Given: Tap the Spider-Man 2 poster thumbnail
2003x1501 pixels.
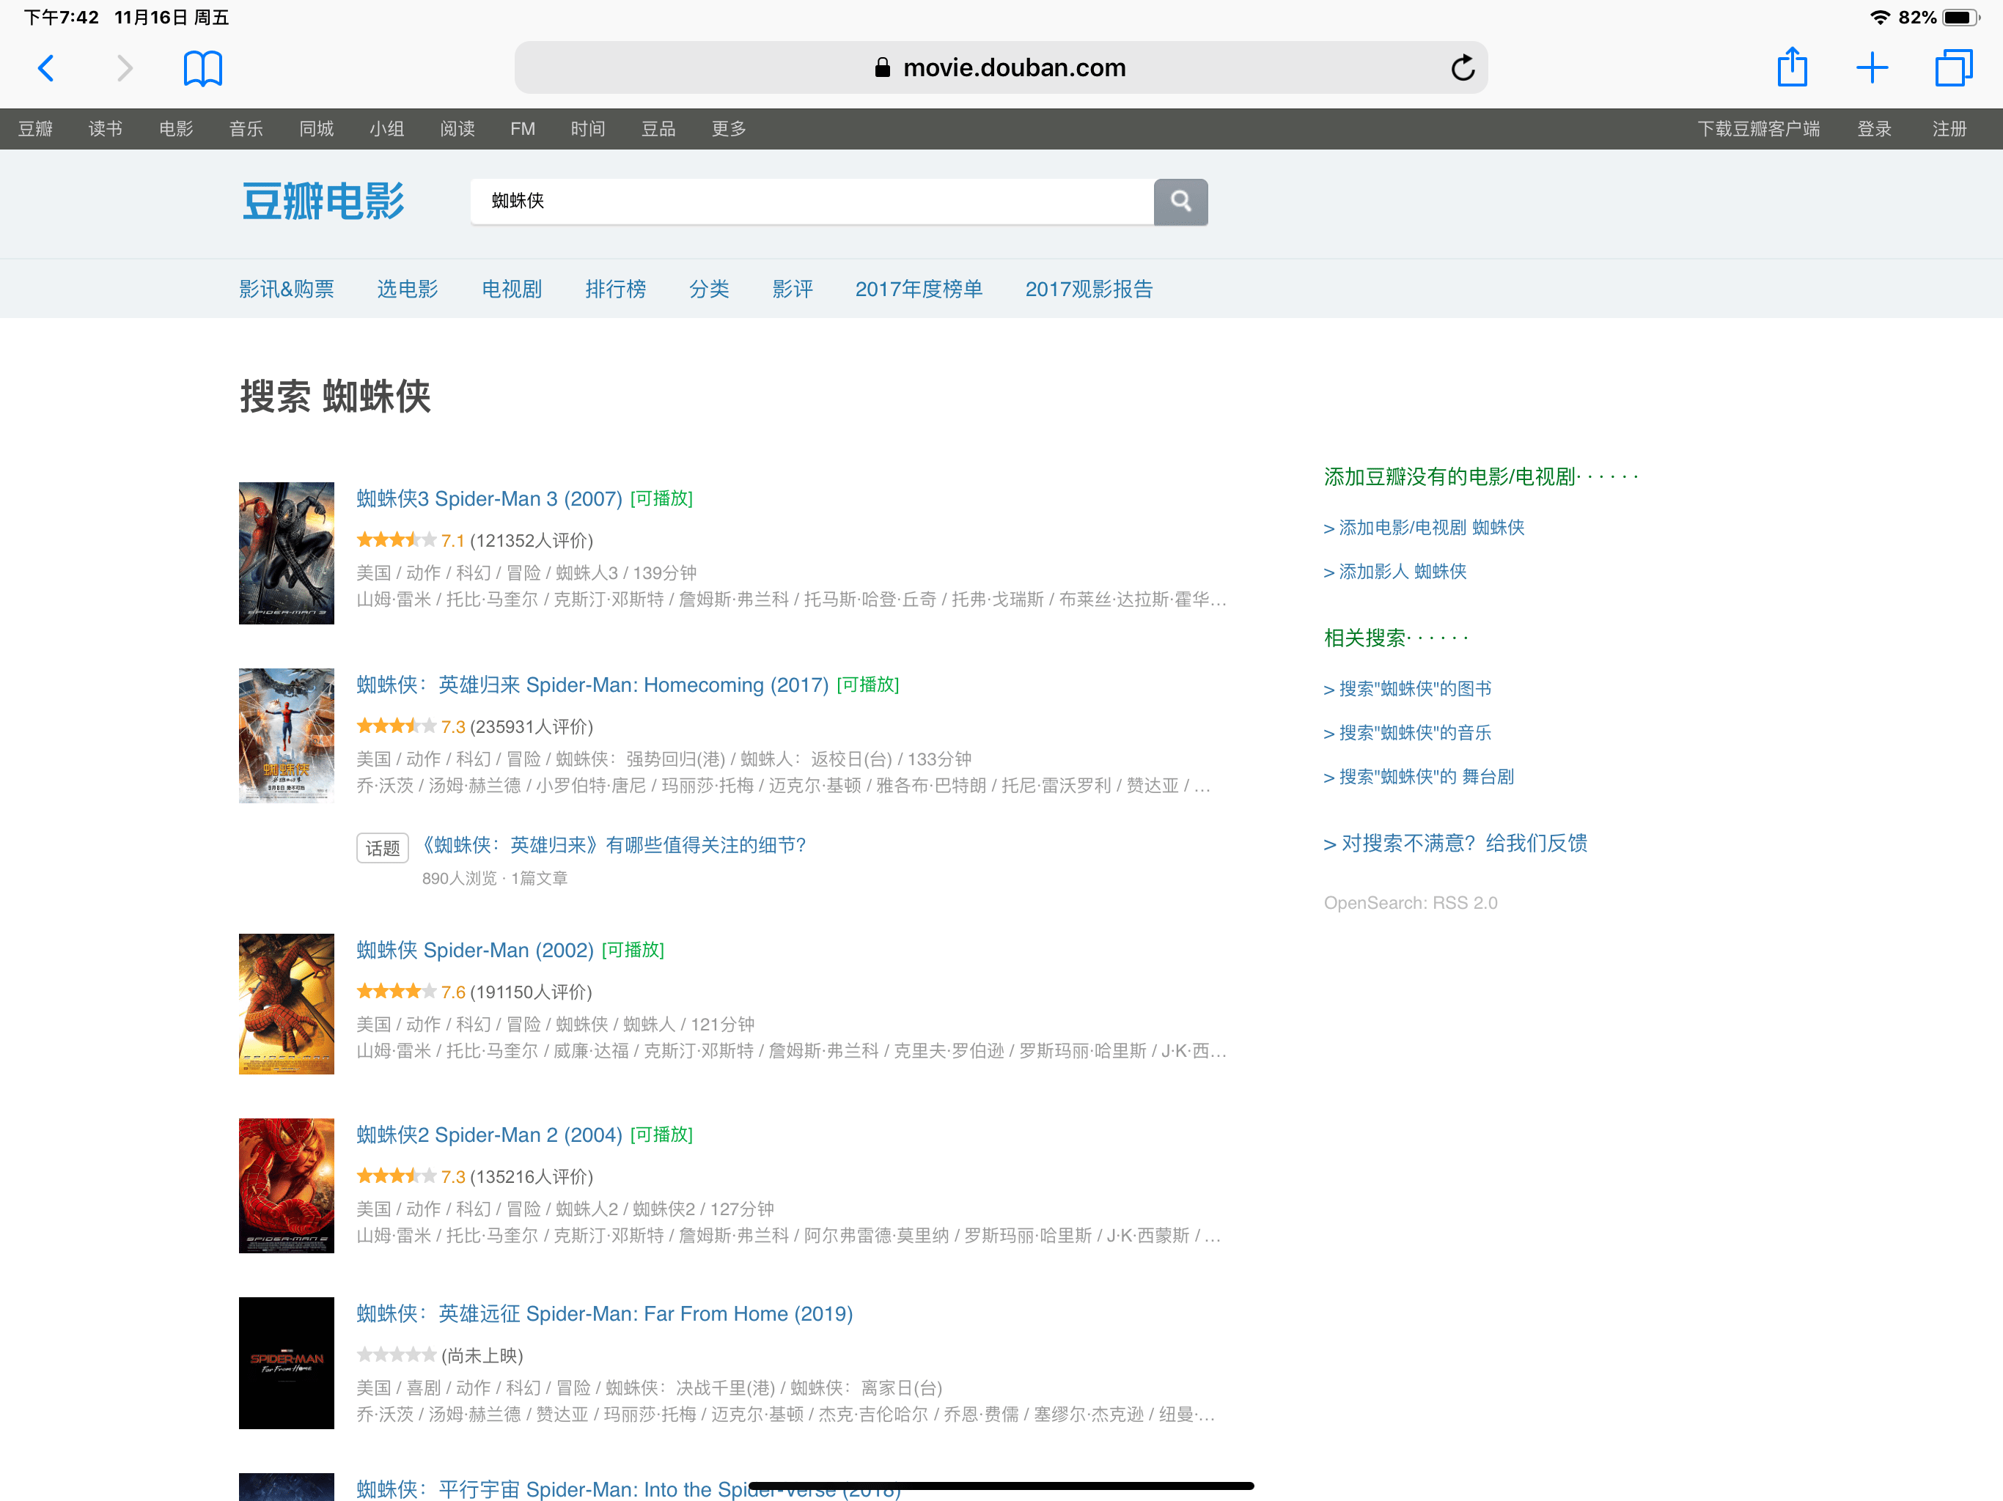Looking at the screenshot, I should pos(286,1185).
